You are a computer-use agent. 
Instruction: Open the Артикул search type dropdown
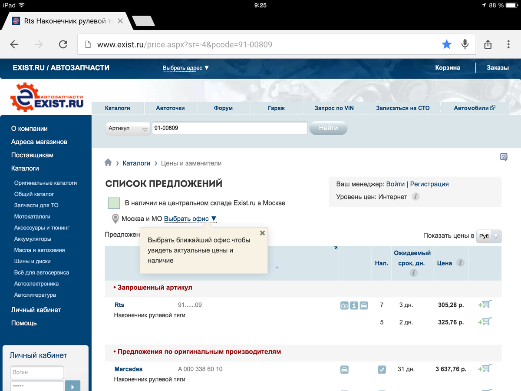(x=128, y=129)
